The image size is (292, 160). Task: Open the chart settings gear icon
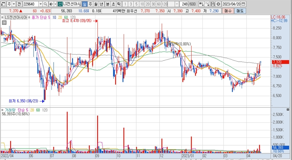click(x=218, y=4)
